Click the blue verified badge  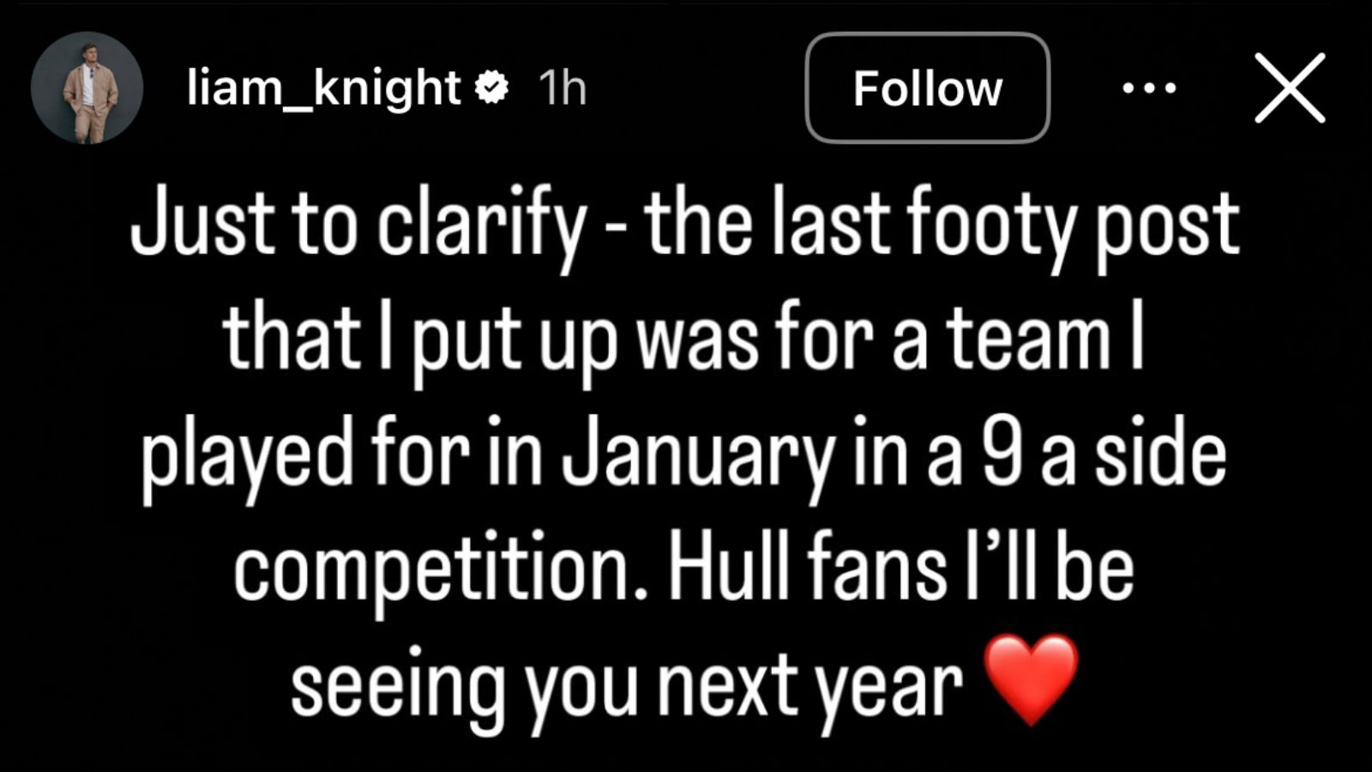pyautogui.click(x=492, y=87)
